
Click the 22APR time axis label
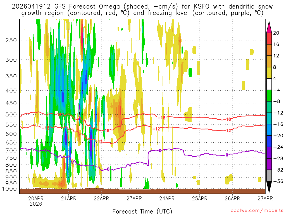[x=101, y=198]
